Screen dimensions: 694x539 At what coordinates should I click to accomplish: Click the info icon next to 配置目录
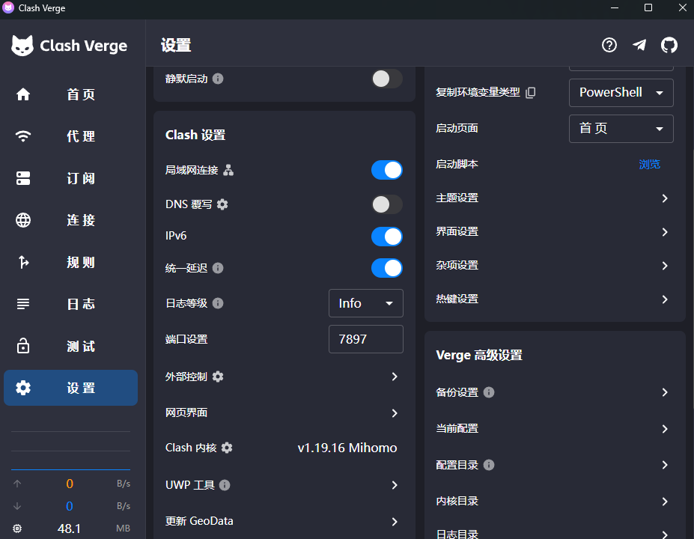click(489, 465)
